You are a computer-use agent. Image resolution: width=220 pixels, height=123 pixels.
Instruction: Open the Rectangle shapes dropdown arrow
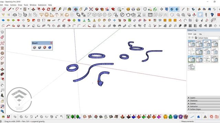(29, 9)
